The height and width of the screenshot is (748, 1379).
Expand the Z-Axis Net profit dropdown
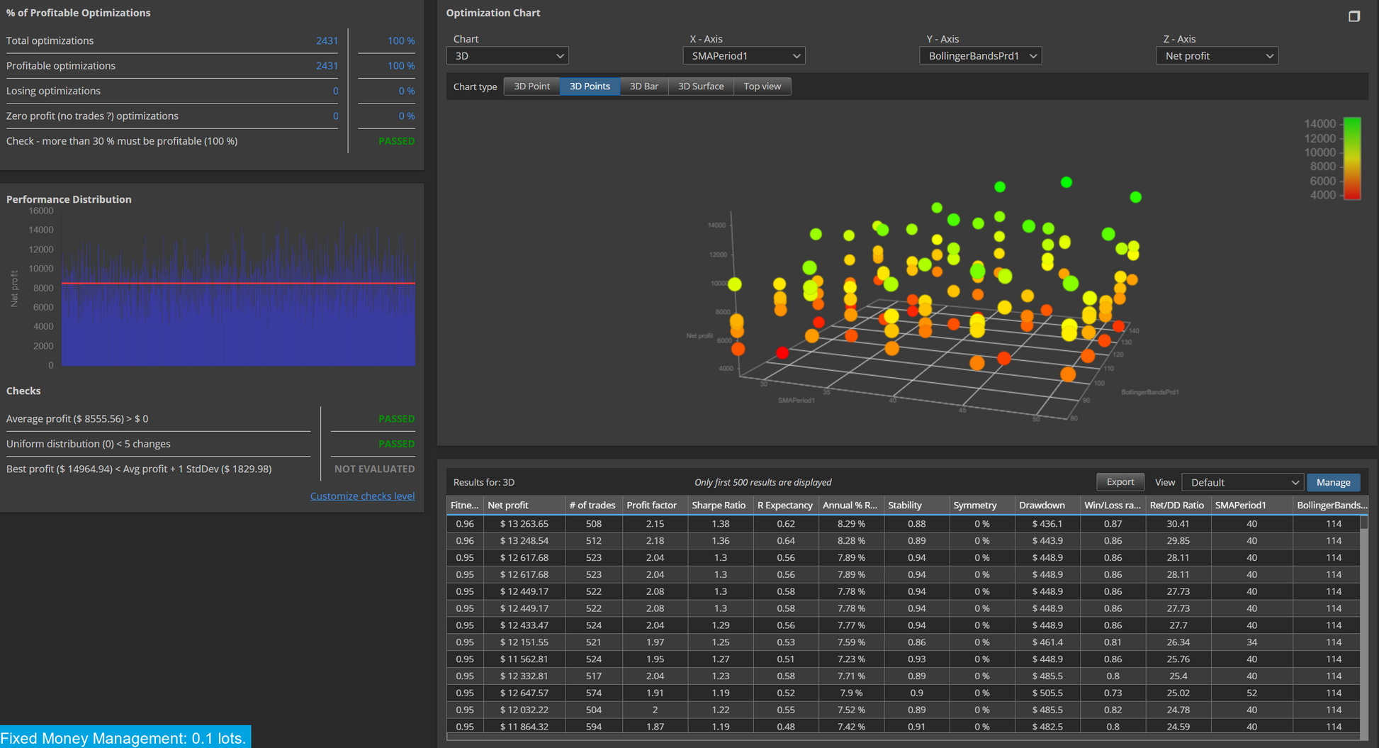pyautogui.click(x=1217, y=56)
